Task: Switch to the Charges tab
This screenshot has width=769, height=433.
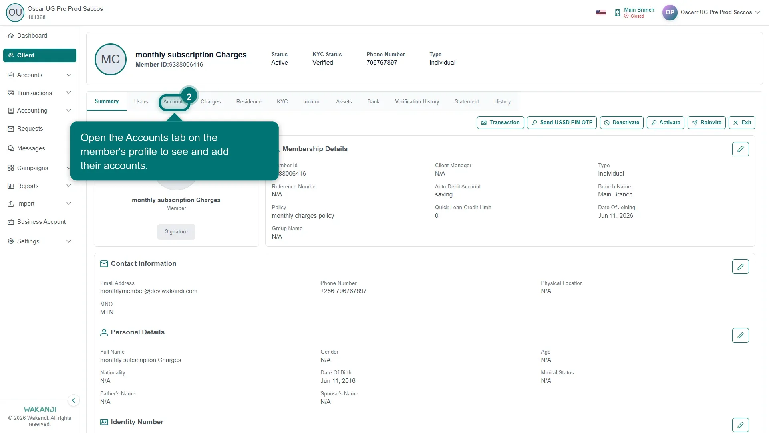Action: (211, 102)
